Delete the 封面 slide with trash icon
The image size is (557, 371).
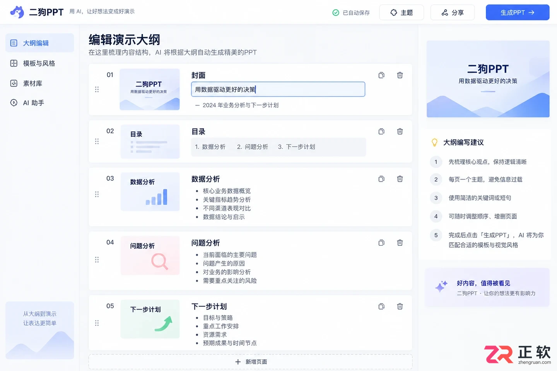point(400,75)
